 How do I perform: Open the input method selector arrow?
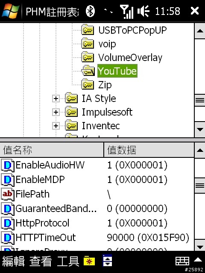(x=198, y=260)
